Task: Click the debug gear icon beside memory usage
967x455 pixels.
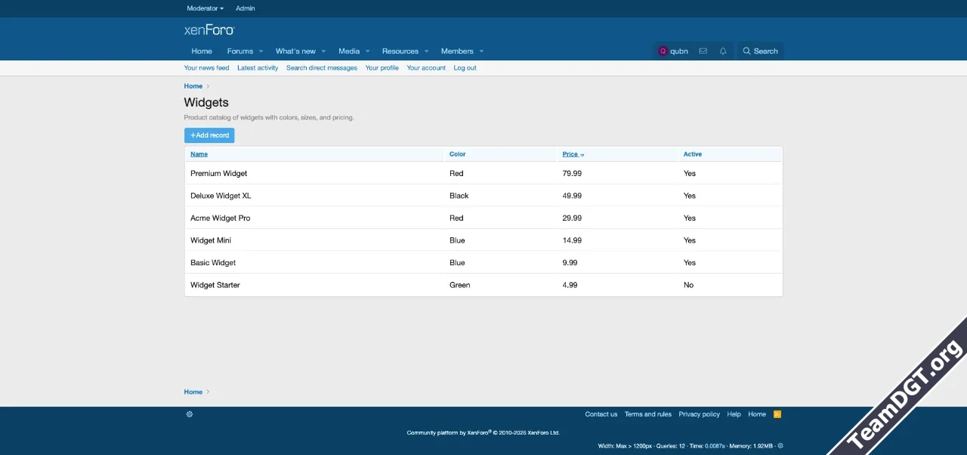Action: (780, 446)
